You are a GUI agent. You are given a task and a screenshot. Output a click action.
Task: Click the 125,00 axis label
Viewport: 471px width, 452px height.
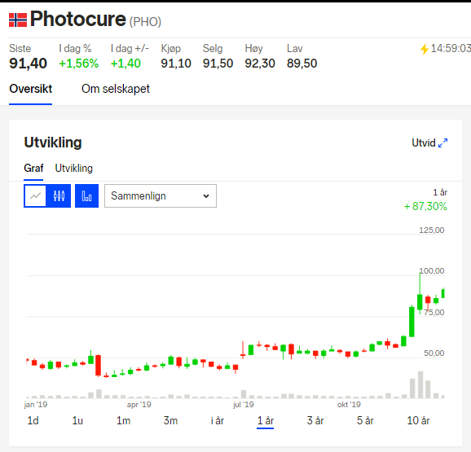click(432, 230)
